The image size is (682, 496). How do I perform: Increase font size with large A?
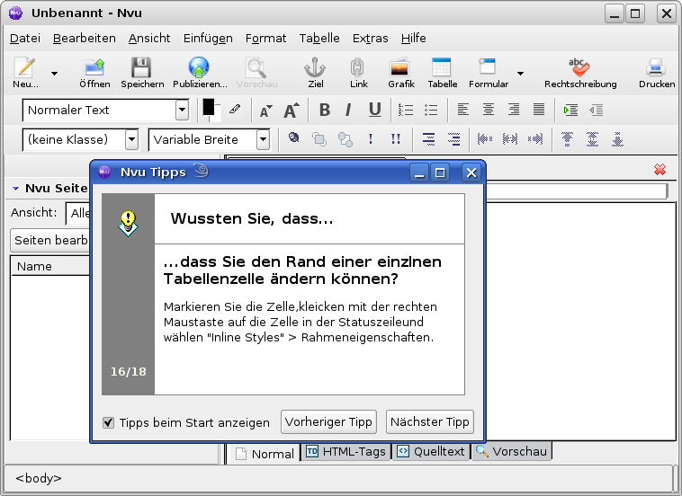292,111
